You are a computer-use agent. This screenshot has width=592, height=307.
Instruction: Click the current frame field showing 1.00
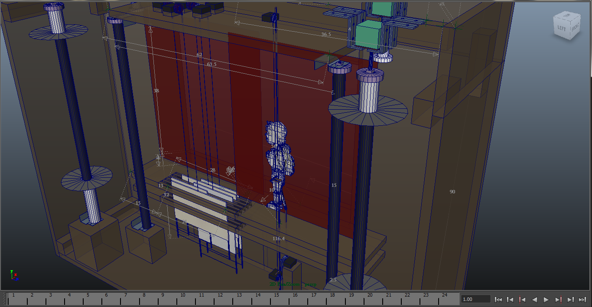click(475, 299)
